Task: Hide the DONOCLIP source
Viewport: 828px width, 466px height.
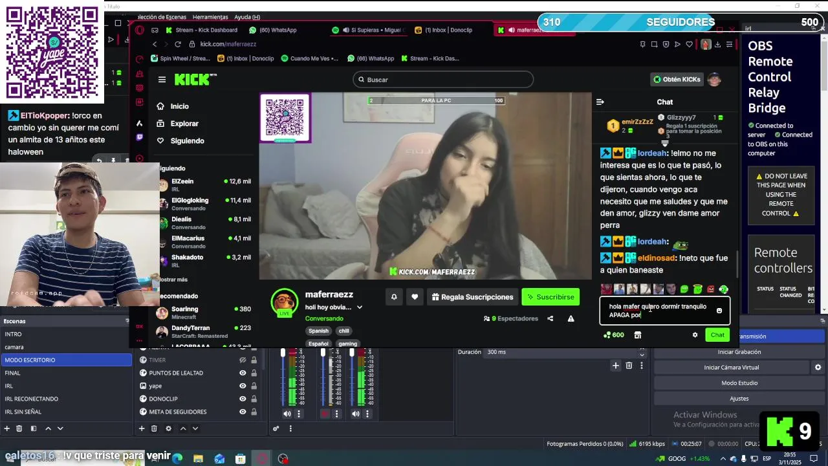Action: [x=243, y=399]
